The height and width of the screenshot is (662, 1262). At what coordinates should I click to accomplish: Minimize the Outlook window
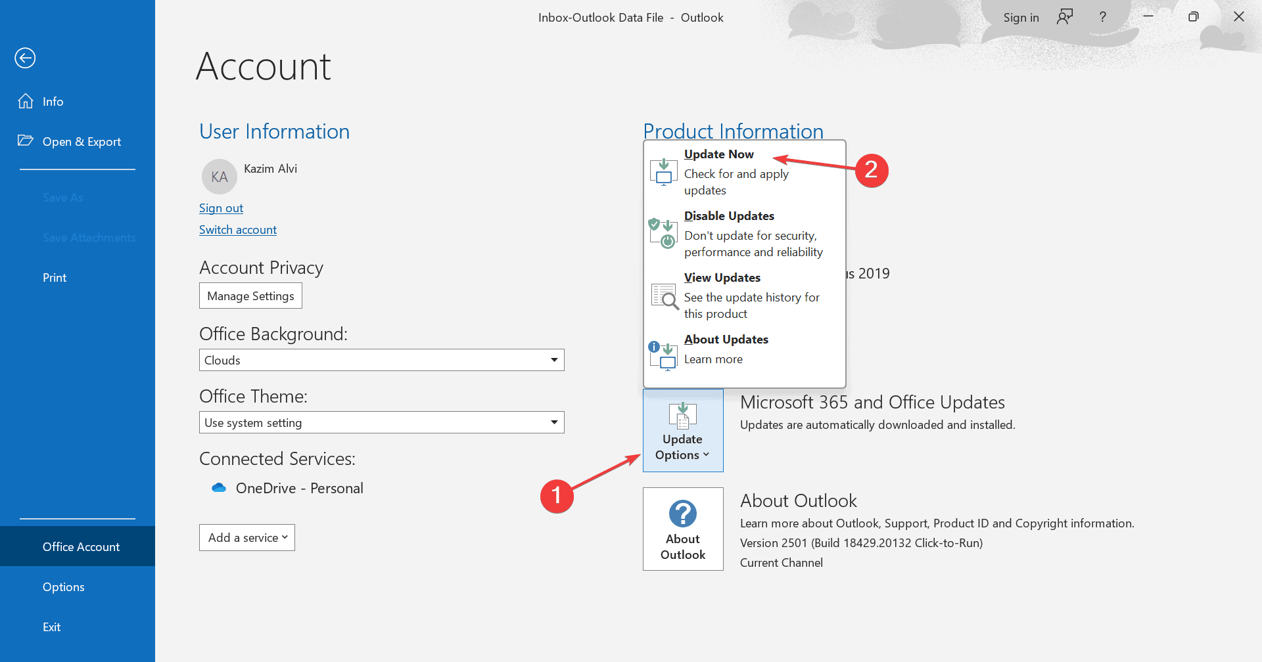pos(1148,17)
